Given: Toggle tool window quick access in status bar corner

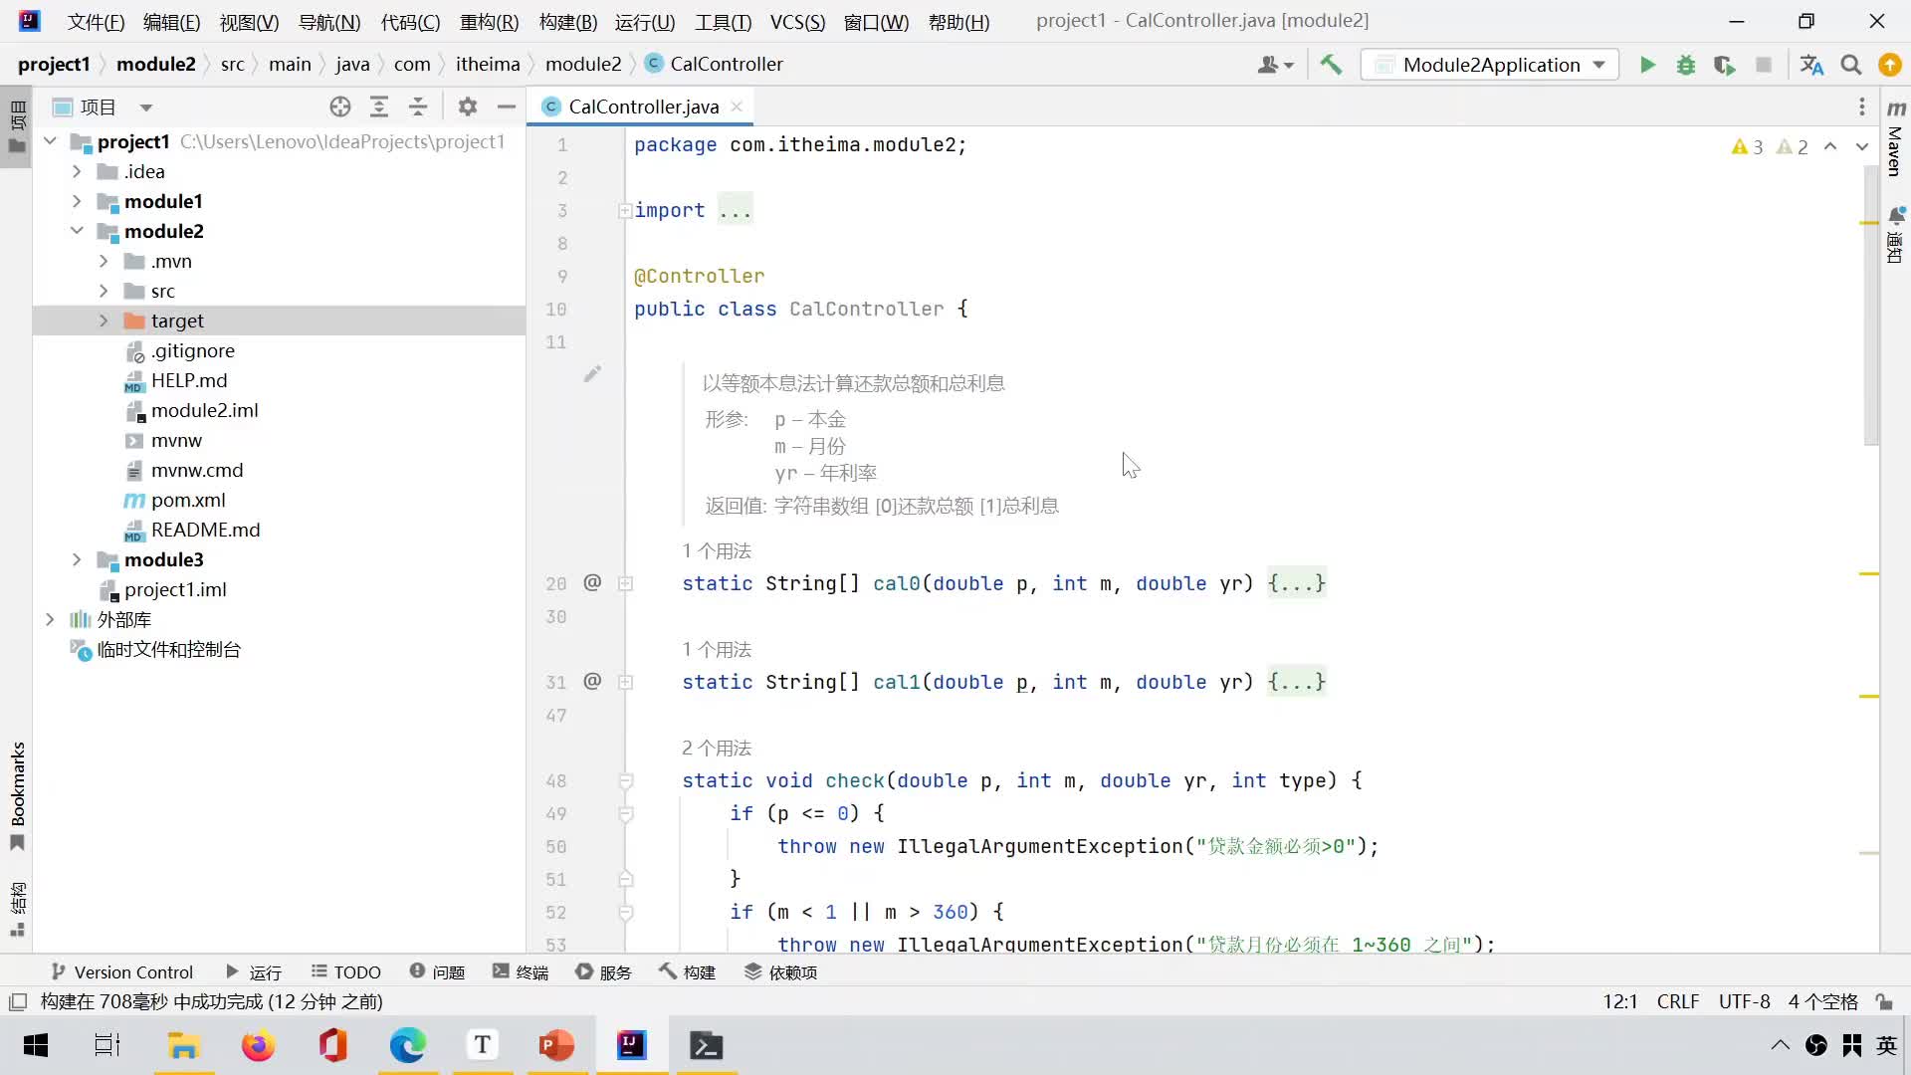Looking at the screenshot, I should click(x=17, y=1001).
